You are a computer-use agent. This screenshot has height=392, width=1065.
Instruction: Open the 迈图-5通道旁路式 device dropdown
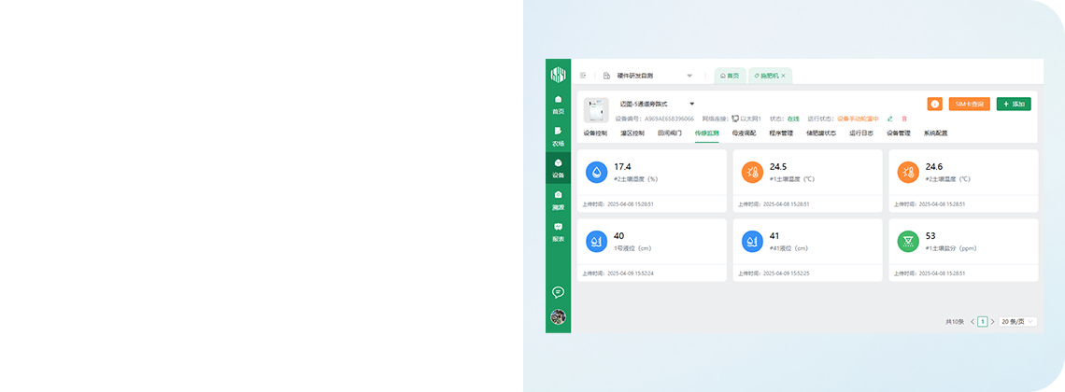(x=657, y=104)
